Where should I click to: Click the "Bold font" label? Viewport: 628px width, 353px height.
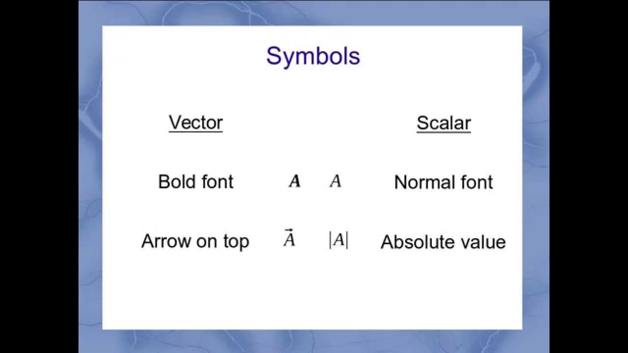(196, 182)
